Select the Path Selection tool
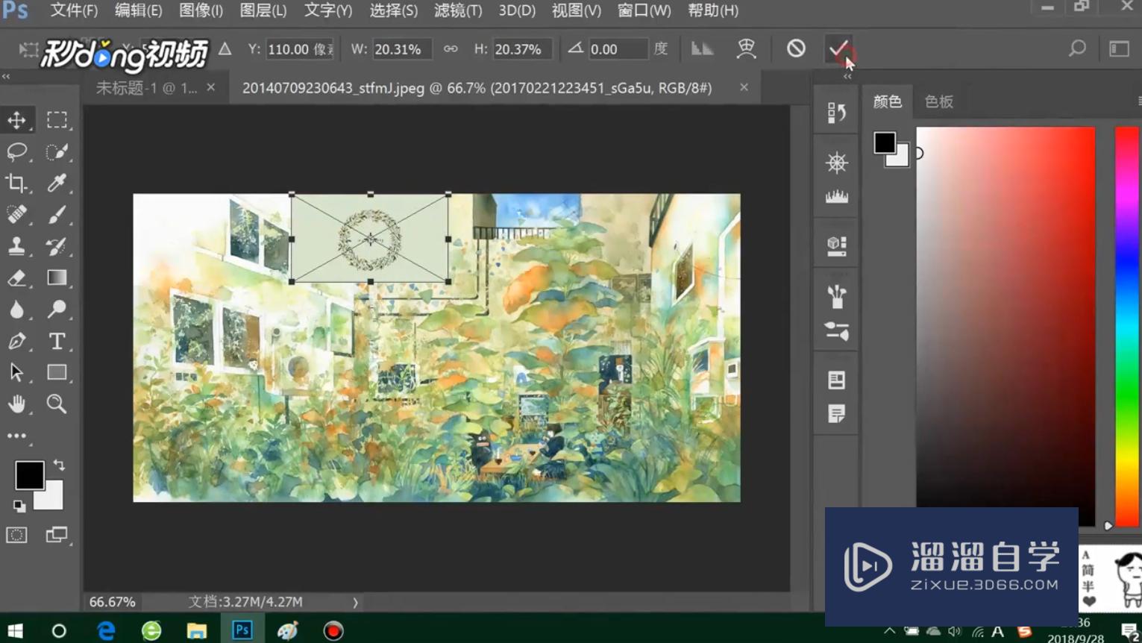 (16, 372)
